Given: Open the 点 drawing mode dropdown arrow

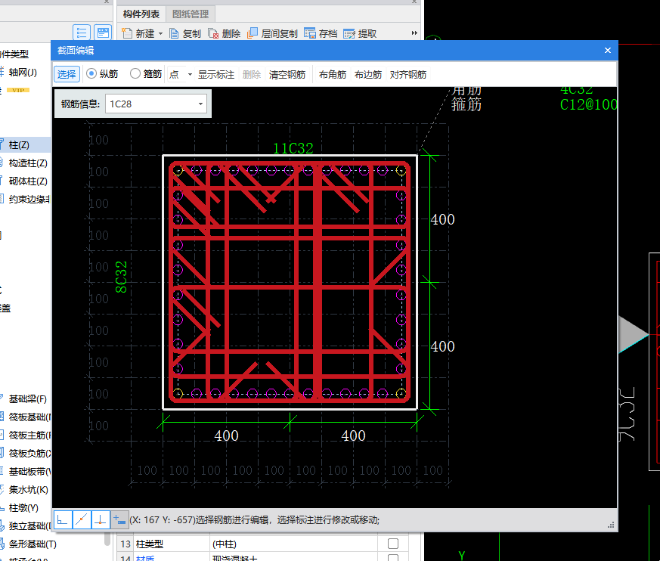Looking at the screenshot, I should point(190,75).
